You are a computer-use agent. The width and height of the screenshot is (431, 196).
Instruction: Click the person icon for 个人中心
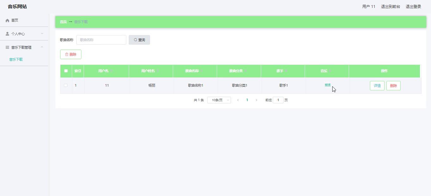(x=7, y=34)
